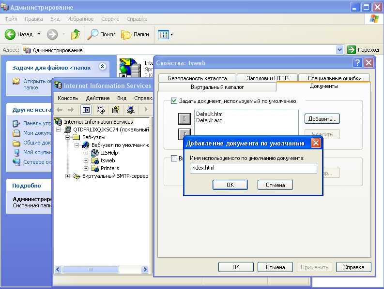Toggle the IIS console tree view icon

click(86, 110)
